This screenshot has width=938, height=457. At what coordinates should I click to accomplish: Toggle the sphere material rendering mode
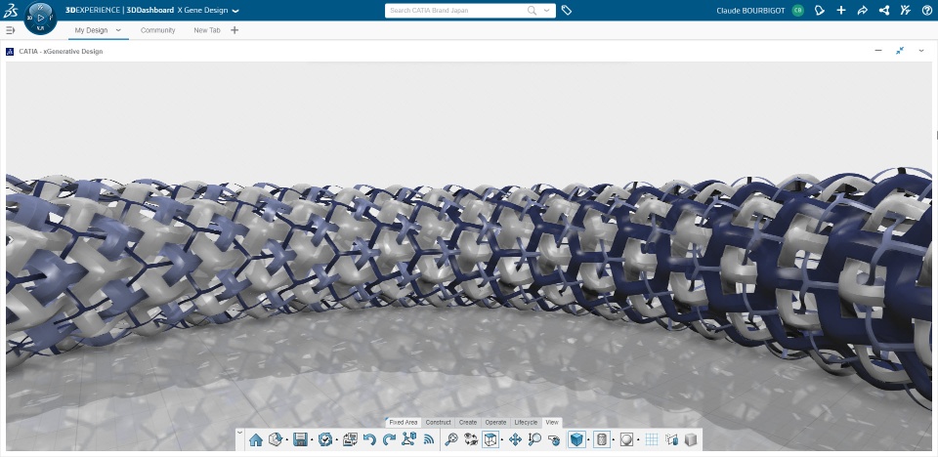tap(626, 439)
